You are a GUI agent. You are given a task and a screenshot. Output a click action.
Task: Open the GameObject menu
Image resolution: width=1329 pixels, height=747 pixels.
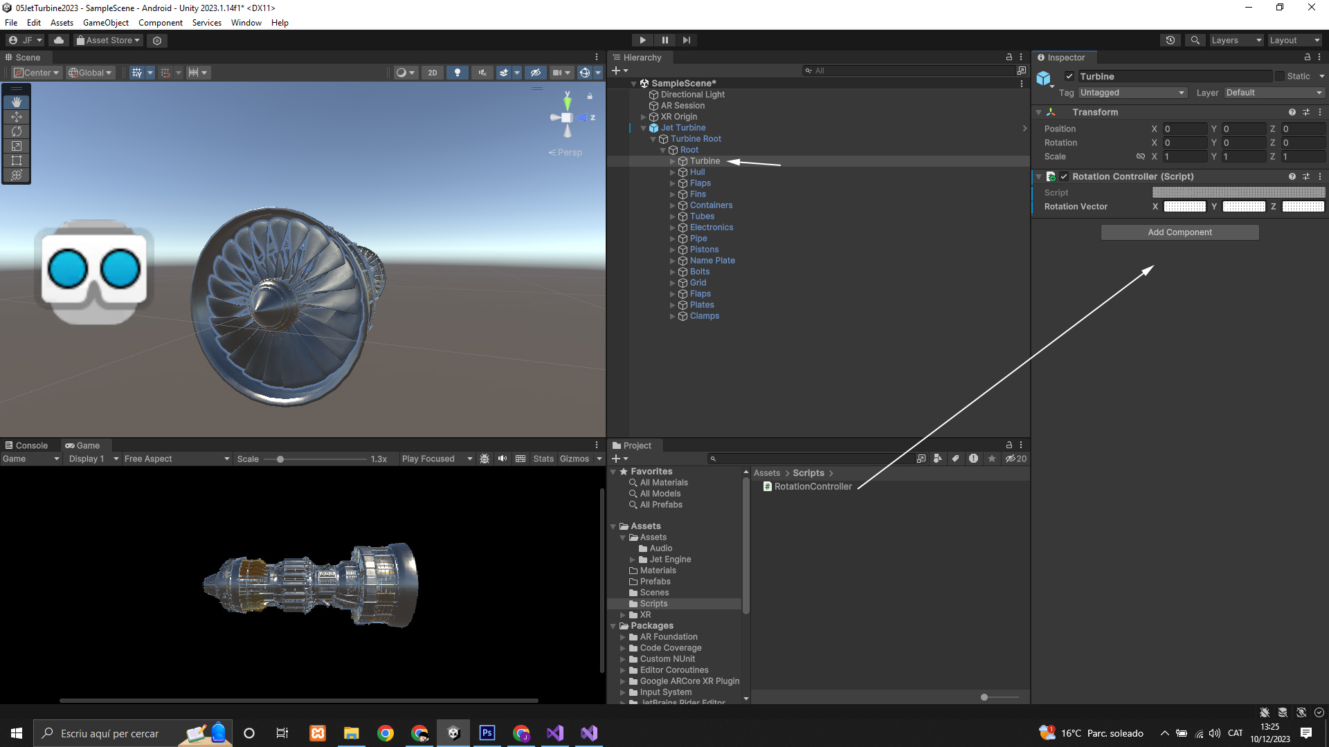pos(105,23)
